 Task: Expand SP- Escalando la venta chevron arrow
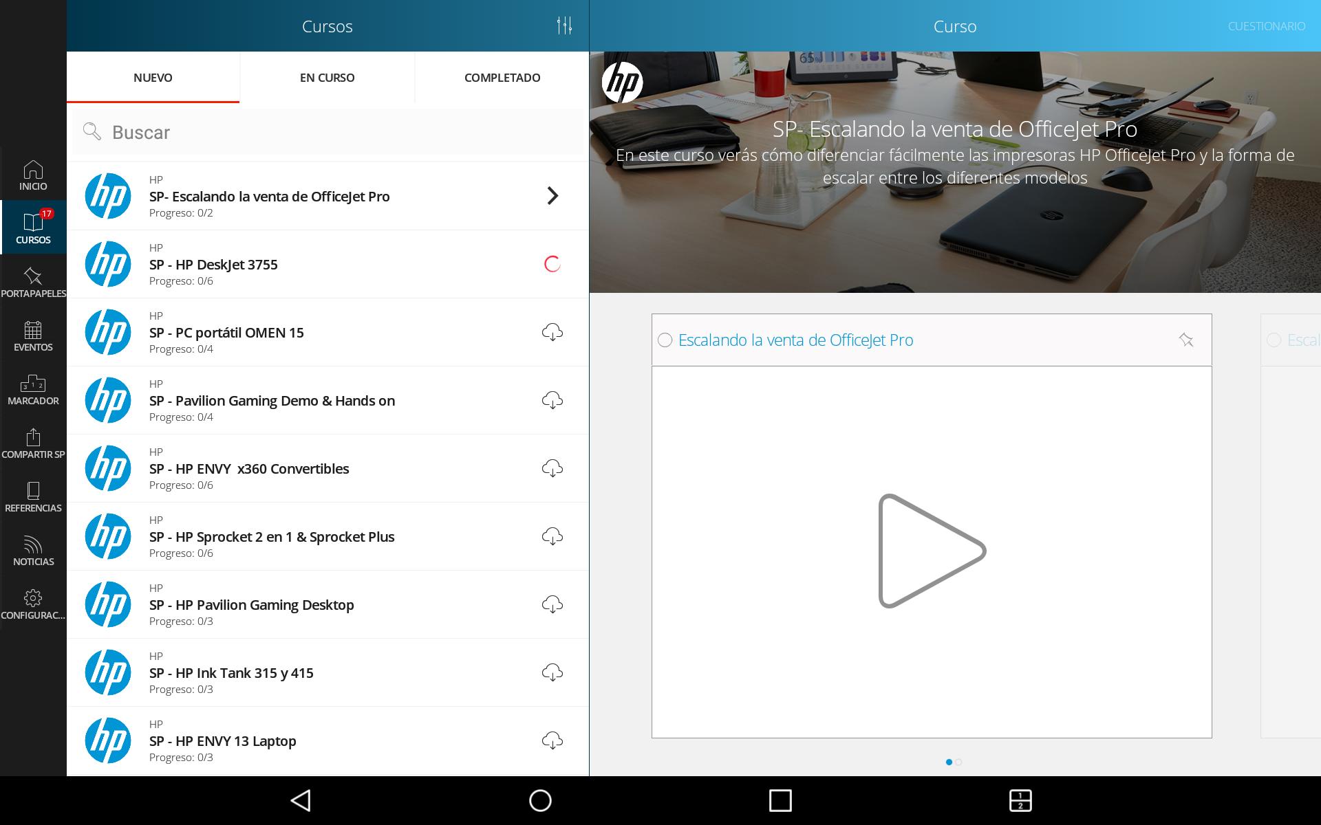552,196
